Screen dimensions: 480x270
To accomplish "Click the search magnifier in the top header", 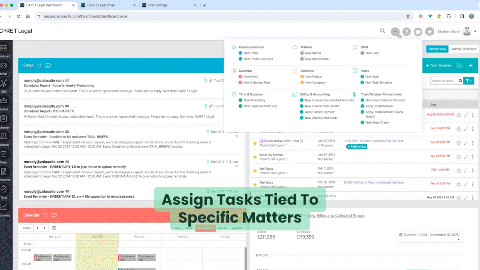I will click(382, 31).
